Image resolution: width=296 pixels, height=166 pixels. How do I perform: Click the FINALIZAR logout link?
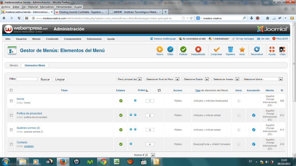pos(280,39)
